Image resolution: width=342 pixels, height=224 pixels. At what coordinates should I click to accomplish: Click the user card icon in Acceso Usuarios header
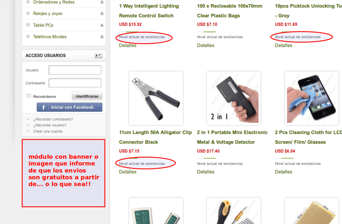pos(98,56)
